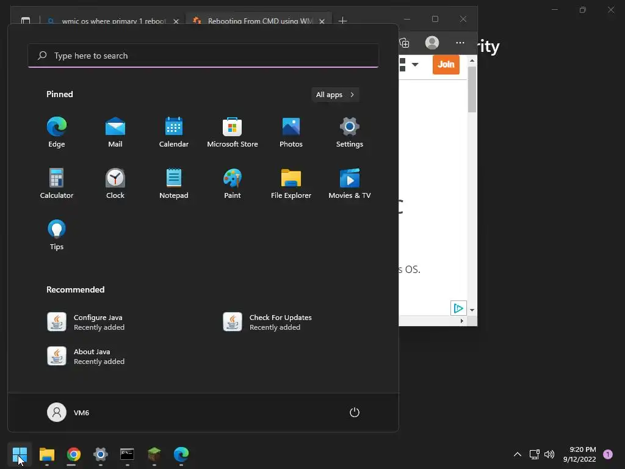The width and height of the screenshot is (625, 469).
Task: Close the 'Rebooting From CMD' tab
Action: point(322,21)
